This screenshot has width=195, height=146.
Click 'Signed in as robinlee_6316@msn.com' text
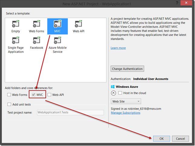coord(136,109)
